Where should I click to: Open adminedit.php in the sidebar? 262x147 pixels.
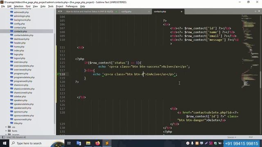pyautogui.click(x=21, y=12)
